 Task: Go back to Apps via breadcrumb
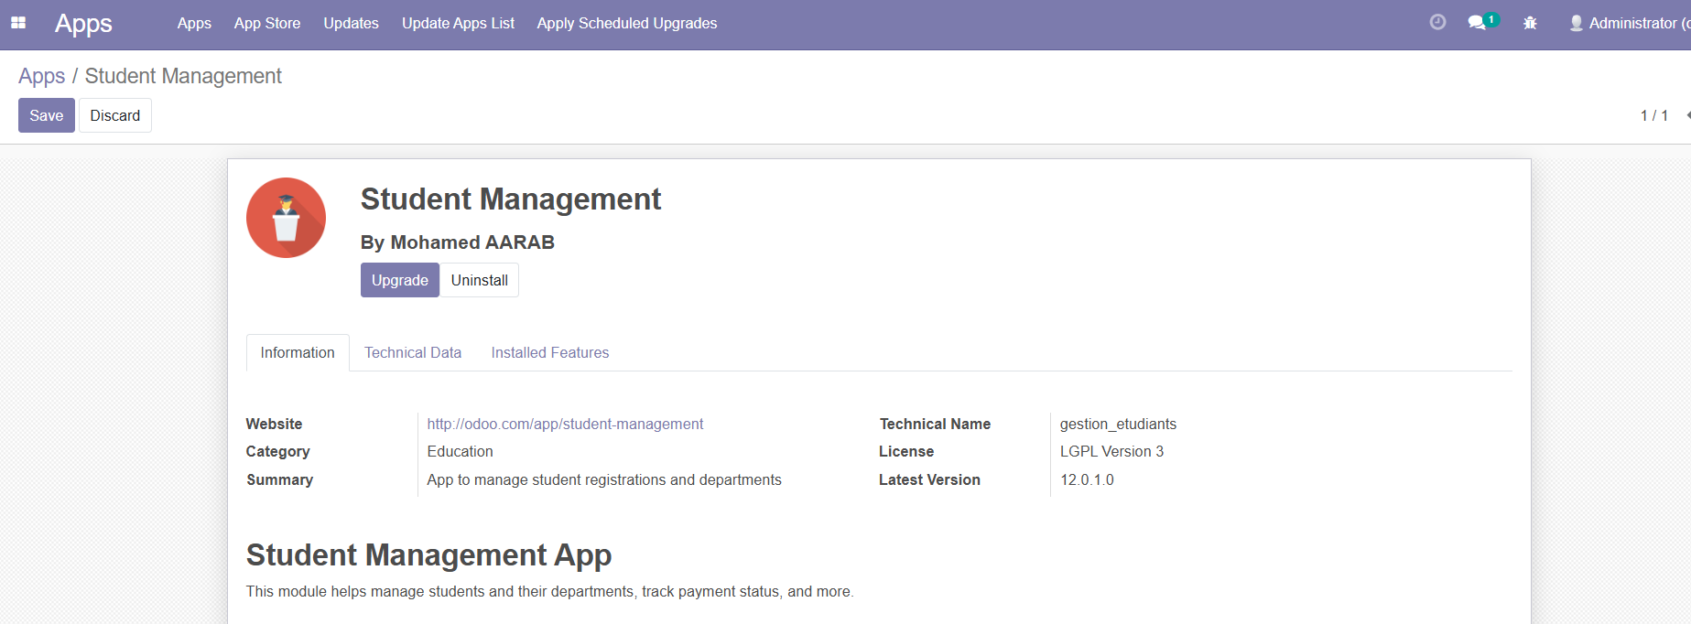tap(42, 76)
